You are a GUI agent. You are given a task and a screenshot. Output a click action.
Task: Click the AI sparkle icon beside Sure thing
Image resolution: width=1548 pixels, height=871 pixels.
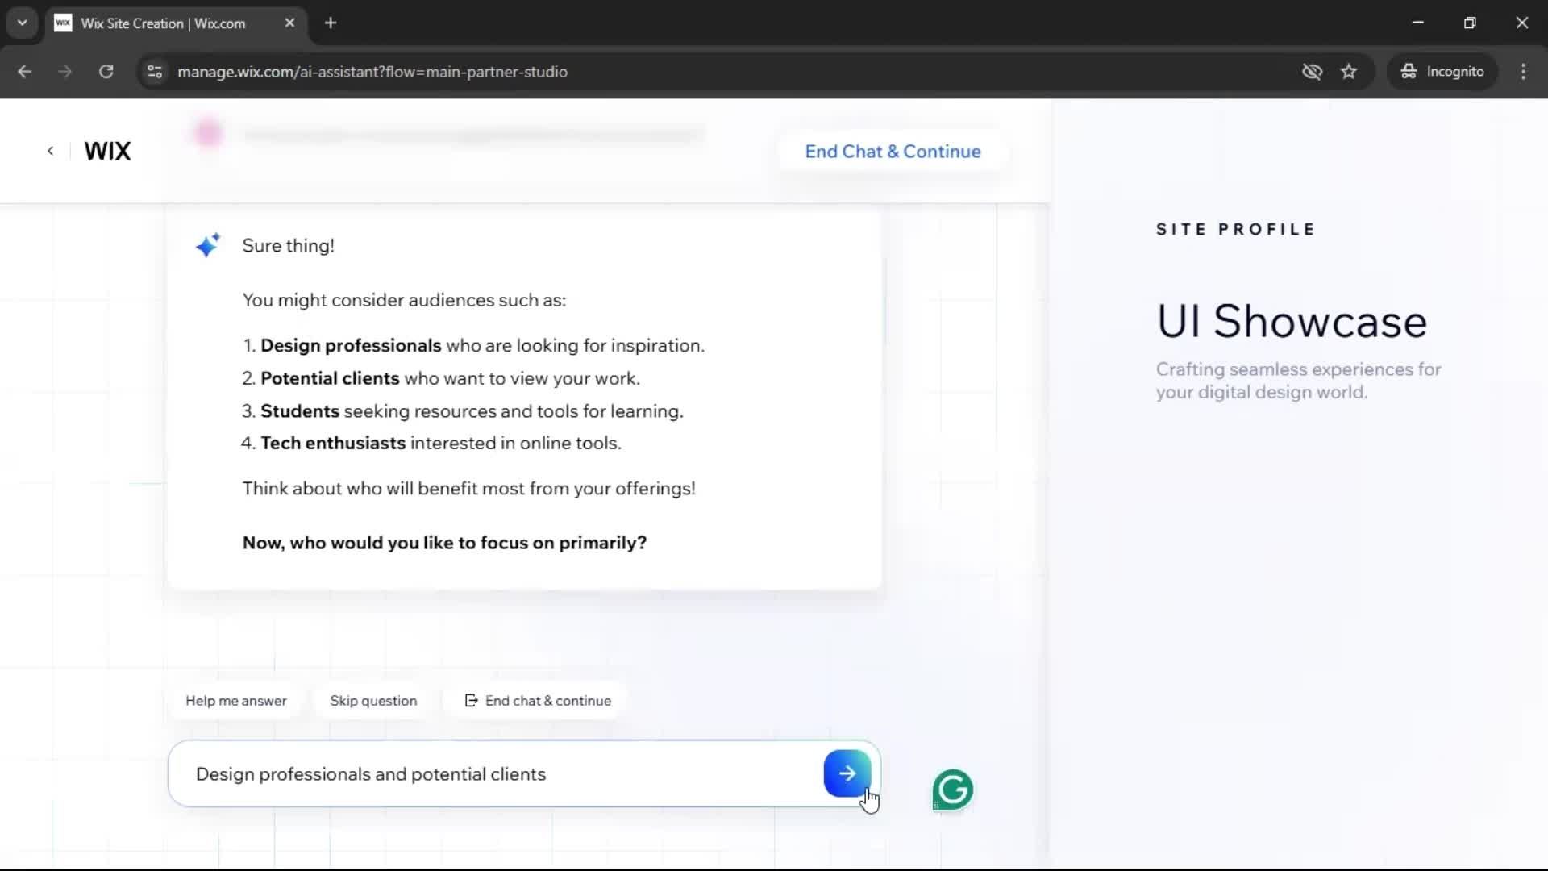coord(208,245)
